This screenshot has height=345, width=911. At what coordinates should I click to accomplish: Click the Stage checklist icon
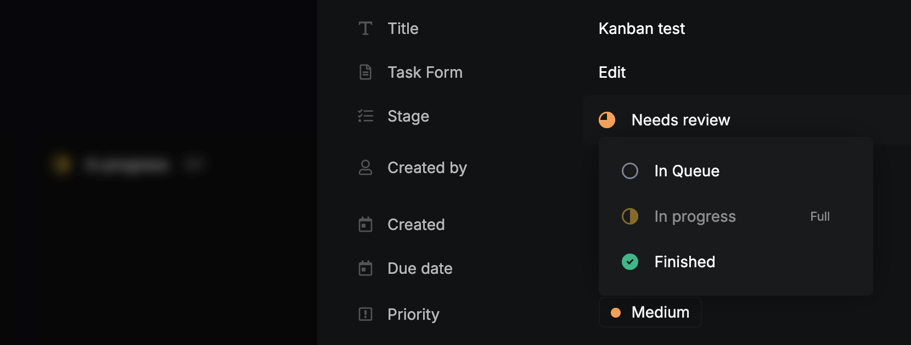[365, 116]
